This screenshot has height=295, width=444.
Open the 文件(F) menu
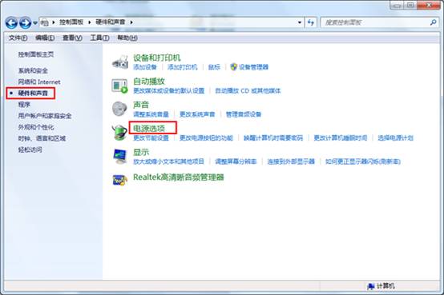(x=18, y=38)
